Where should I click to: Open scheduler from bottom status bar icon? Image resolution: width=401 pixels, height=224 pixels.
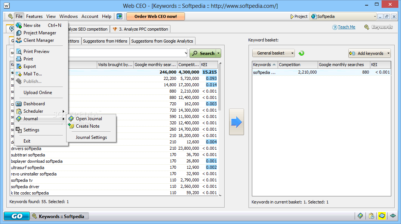(371, 216)
